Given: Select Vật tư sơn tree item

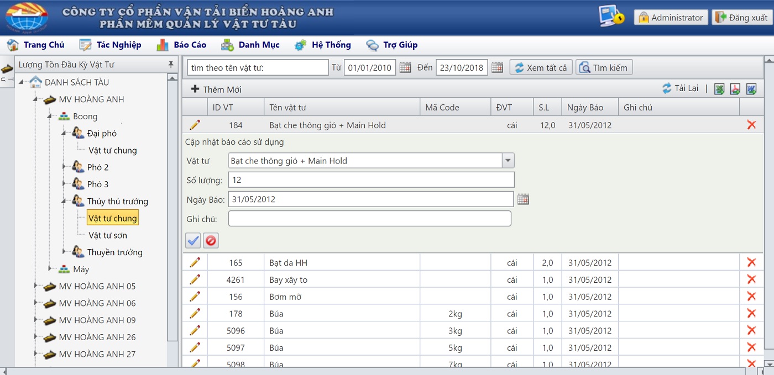Looking at the screenshot, I should coord(108,235).
